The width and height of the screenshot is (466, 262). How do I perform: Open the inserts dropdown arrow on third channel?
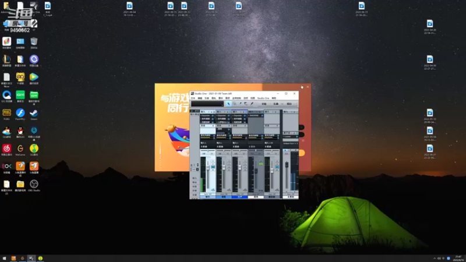click(x=241, y=112)
